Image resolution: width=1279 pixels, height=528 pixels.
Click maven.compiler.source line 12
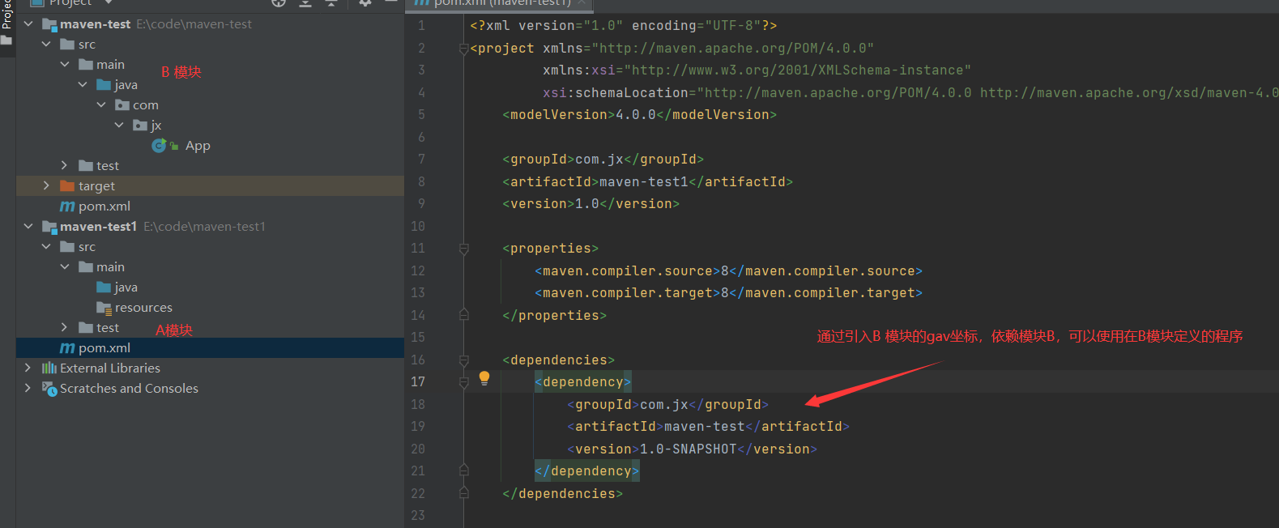point(729,271)
